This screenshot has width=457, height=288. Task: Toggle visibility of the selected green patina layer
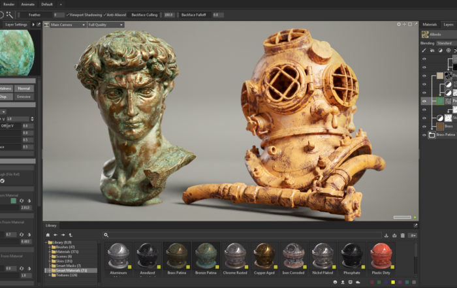(424, 101)
